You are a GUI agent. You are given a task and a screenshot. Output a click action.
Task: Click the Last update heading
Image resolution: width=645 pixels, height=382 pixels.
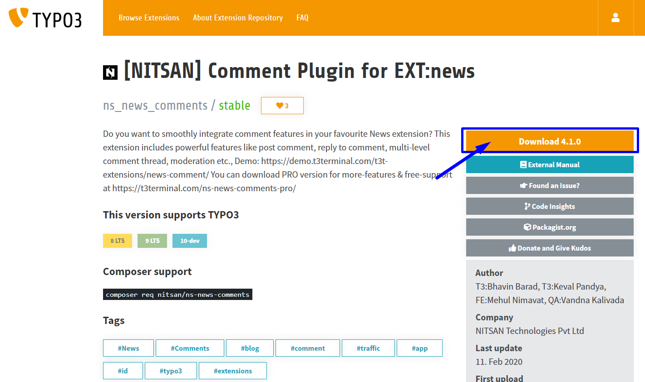coord(499,348)
